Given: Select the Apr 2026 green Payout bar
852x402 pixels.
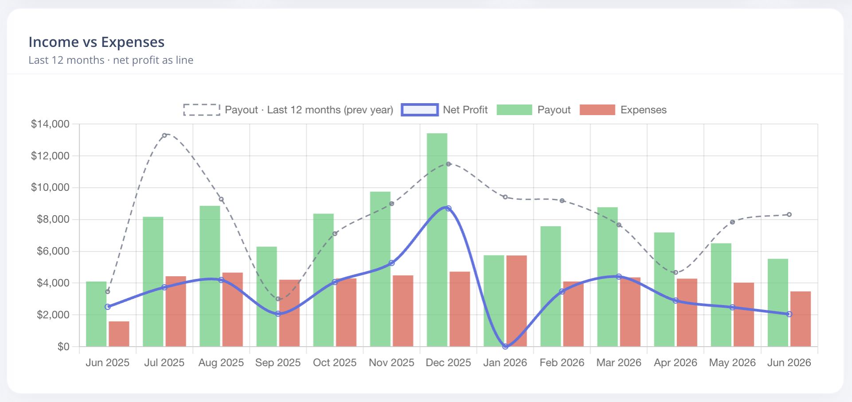Looking at the screenshot, I should coord(664,290).
